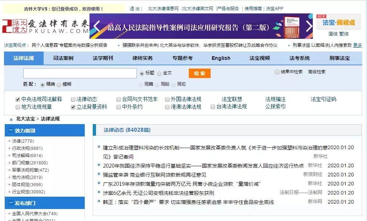367x221 pixels.
Task: Click arrow bullet beside 司法解释(6914)
Action: (9, 156)
